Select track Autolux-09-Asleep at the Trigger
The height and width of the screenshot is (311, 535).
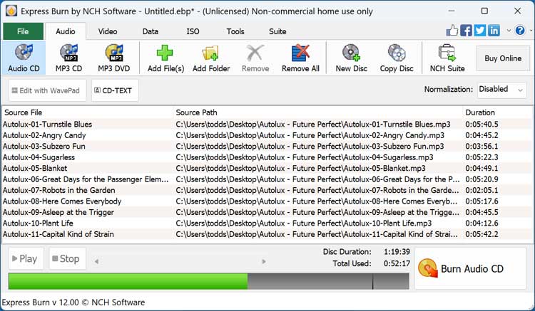pyautogui.click(x=58, y=212)
